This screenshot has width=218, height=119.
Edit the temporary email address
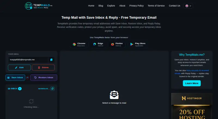19,68
